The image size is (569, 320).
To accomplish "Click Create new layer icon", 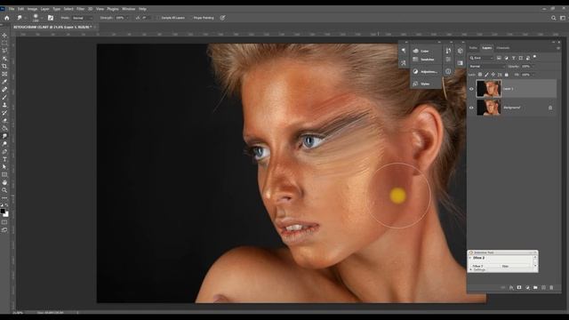I will point(543,287).
